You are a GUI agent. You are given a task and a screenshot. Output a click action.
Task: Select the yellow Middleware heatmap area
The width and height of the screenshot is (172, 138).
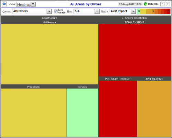coord(50,54)
